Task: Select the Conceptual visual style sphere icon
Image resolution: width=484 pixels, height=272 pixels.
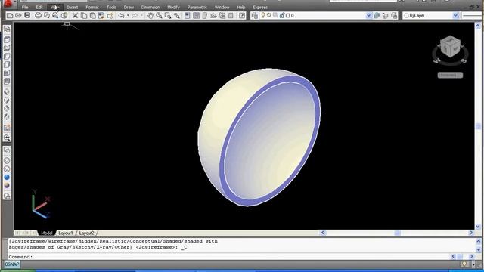Action: click(x=7, y=185)
